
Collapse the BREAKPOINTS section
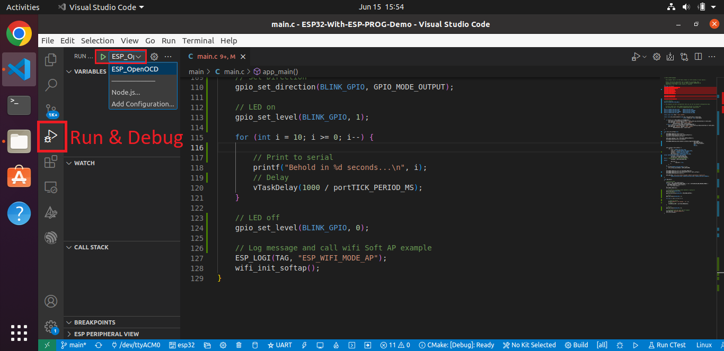122,322
